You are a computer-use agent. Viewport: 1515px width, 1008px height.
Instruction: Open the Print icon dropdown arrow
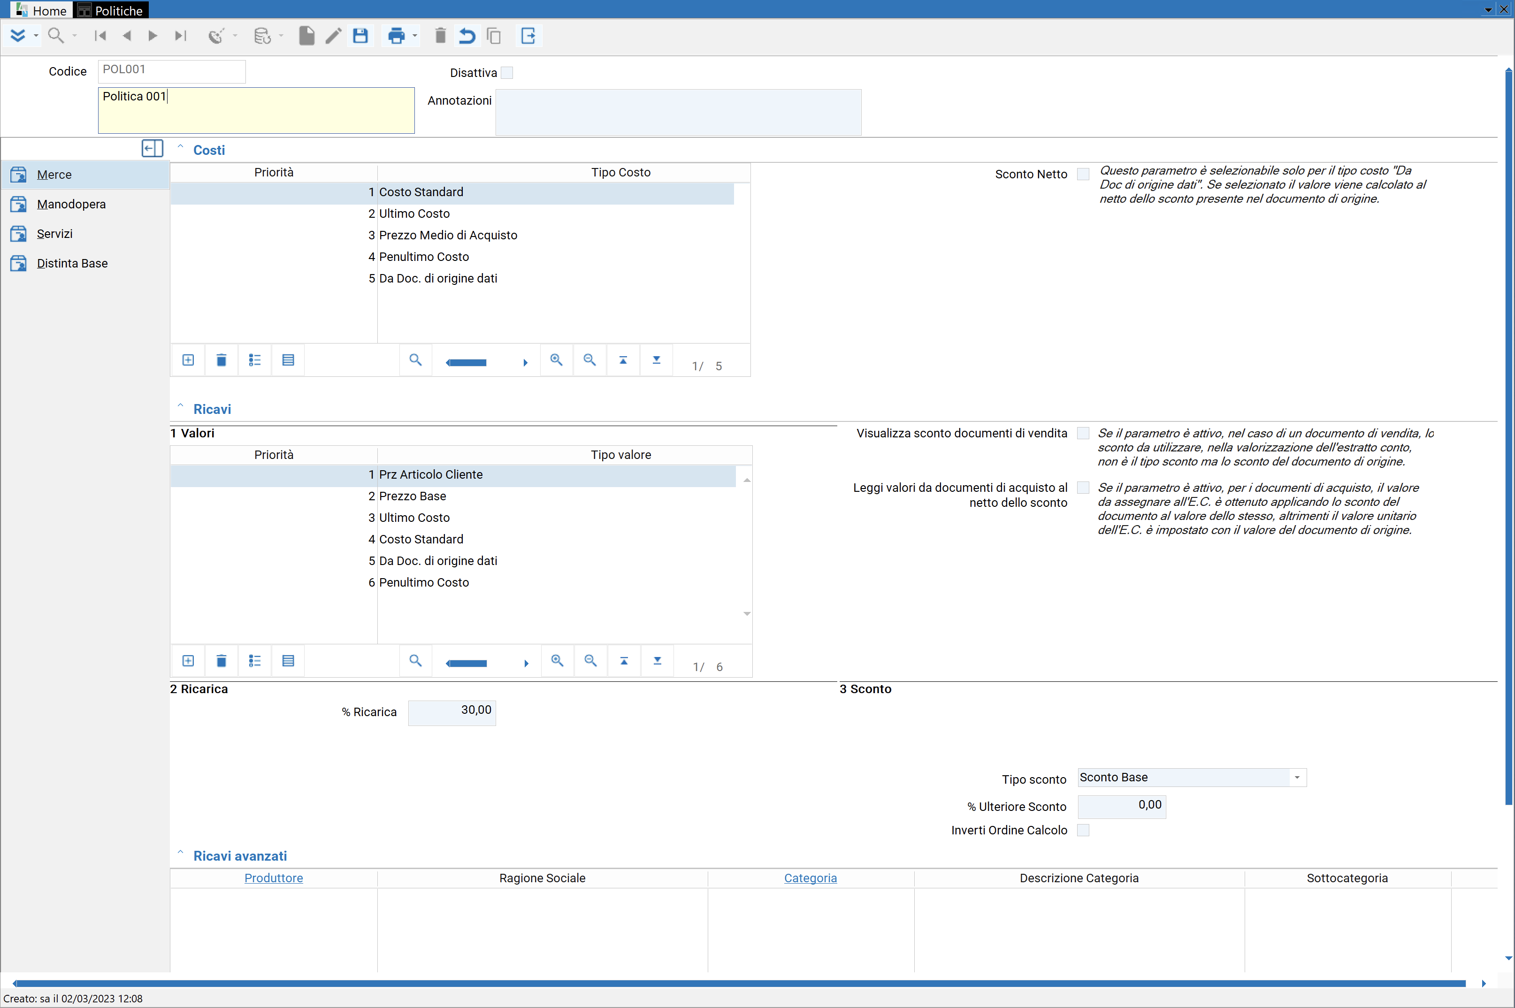(x=414, y=36)
